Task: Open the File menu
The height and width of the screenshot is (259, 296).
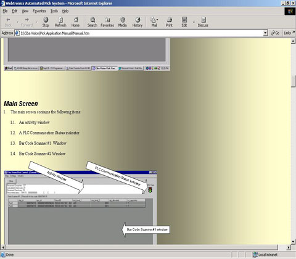Action: 5,11
